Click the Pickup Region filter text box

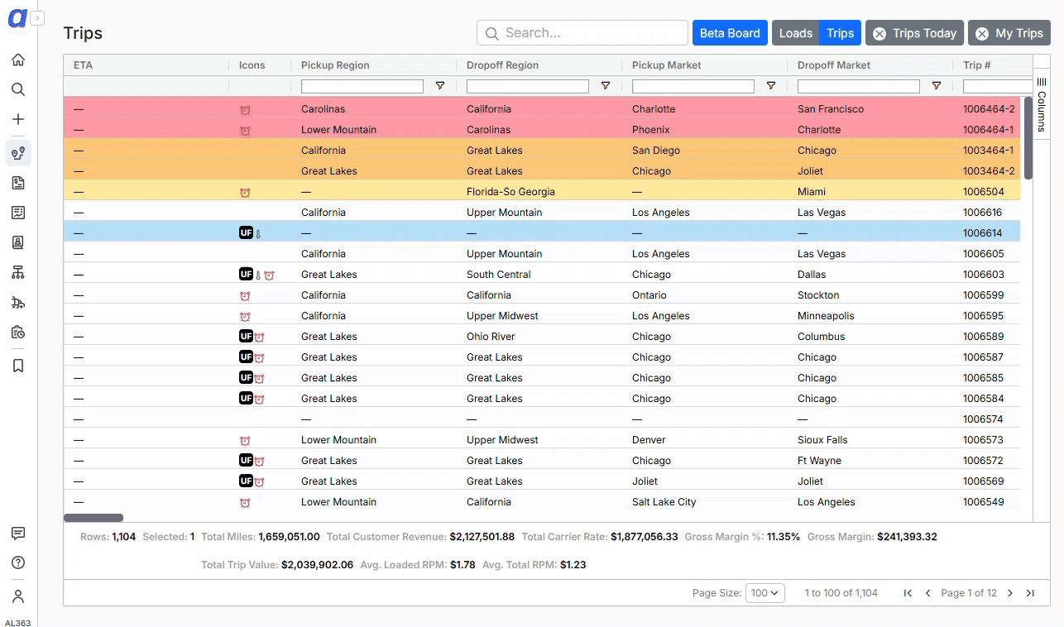362,86
